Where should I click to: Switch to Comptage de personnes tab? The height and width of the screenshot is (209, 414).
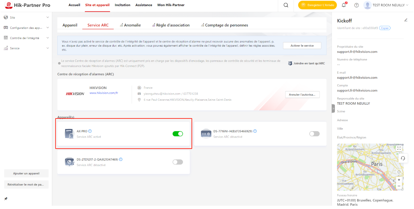pyautogui.click(x=224, y=25)
